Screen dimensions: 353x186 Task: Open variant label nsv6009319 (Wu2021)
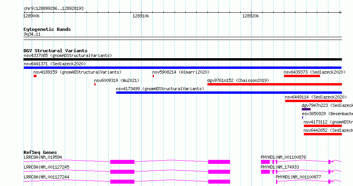point(117,80)
